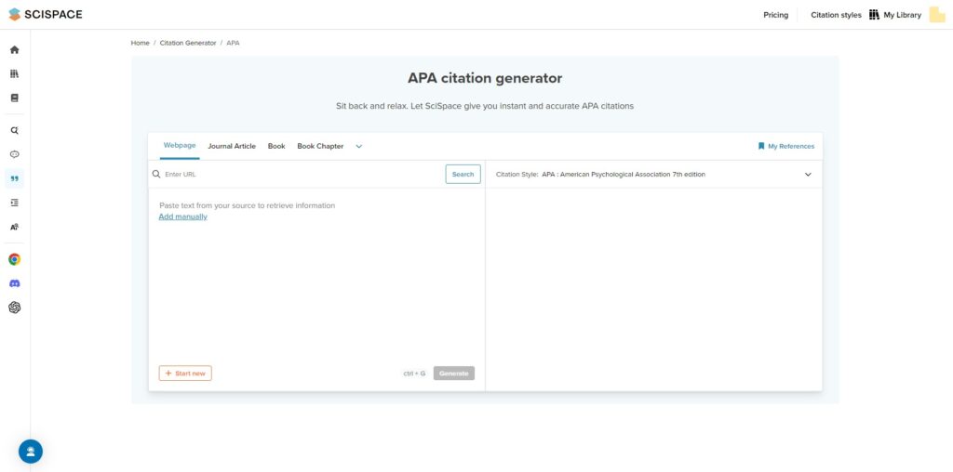Click the Citation Generator breadcrumb
The height and width of the screenshot is (472, 953).
(x=188, y=43)
